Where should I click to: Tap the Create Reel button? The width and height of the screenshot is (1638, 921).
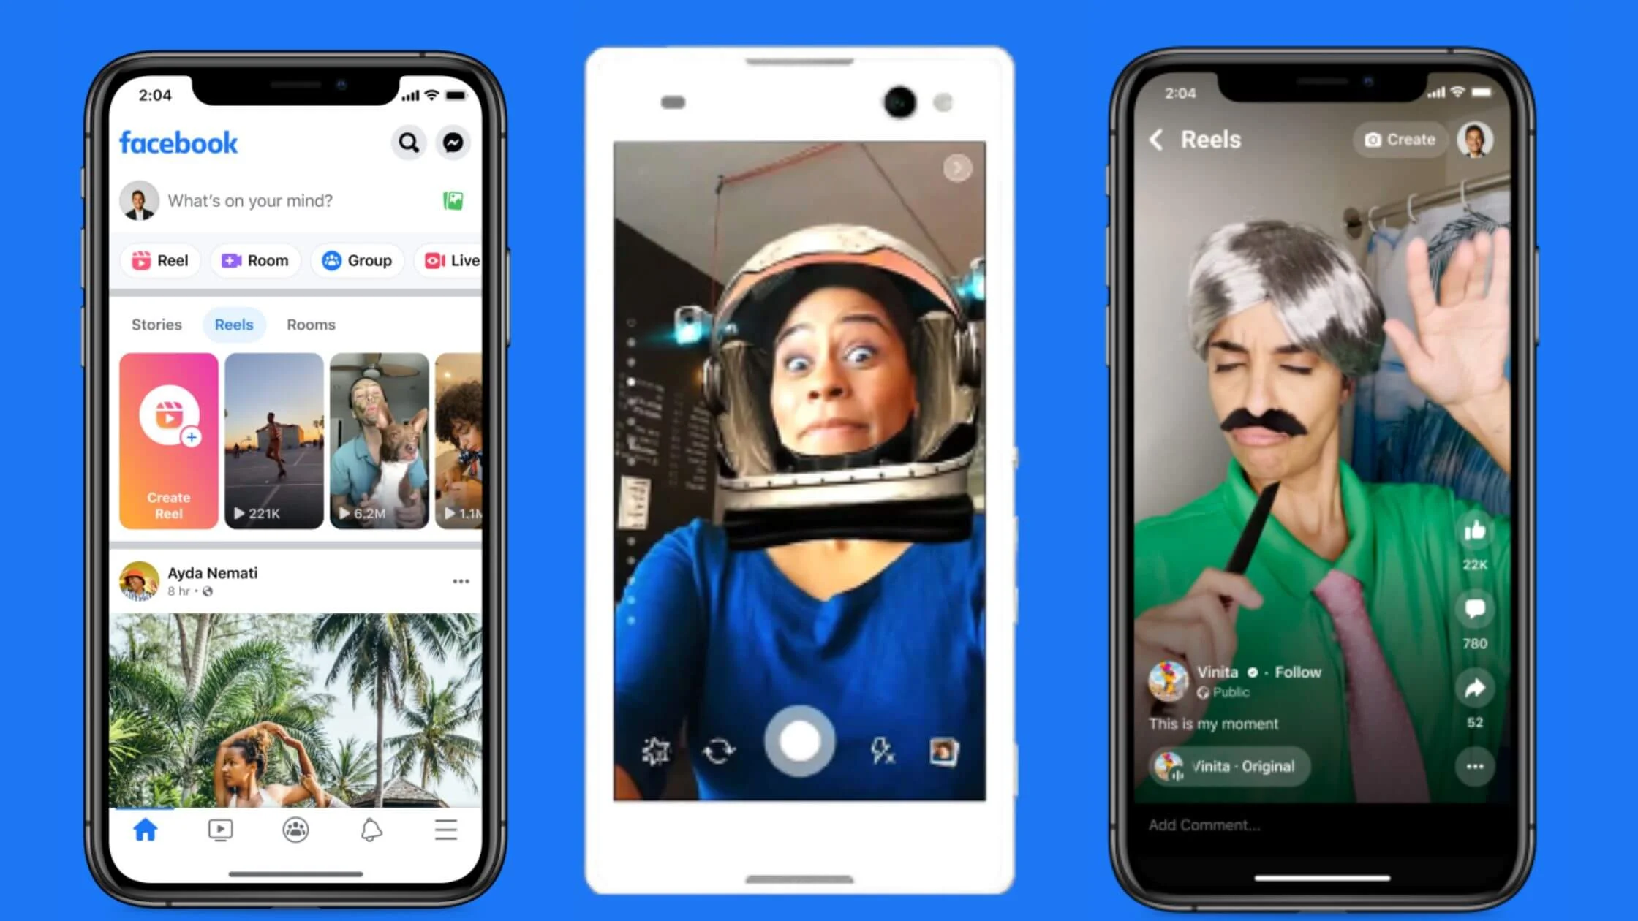tap(167, 439)
